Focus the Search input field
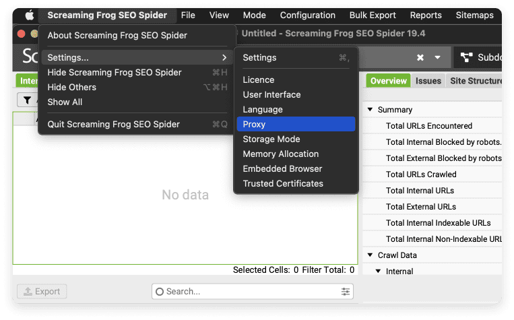 (253, 292)
